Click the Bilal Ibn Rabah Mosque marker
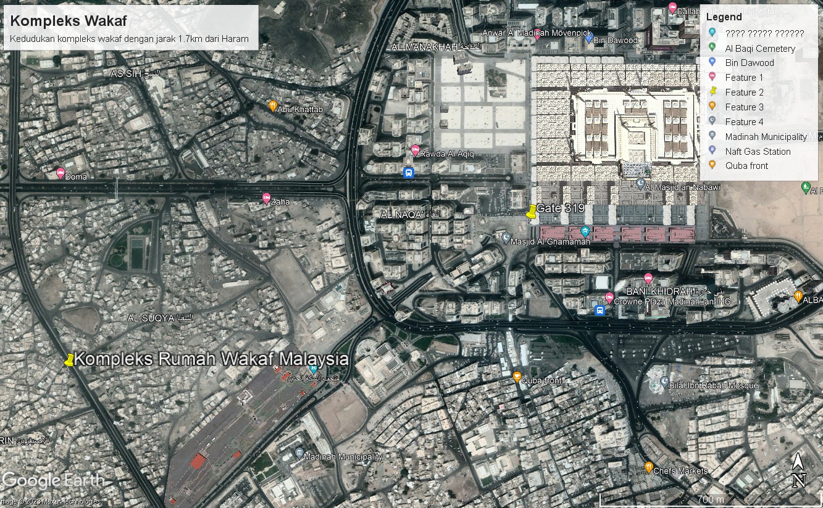Image resolution: width=823 pixels, height=508 pixels. tap(664, 382)
